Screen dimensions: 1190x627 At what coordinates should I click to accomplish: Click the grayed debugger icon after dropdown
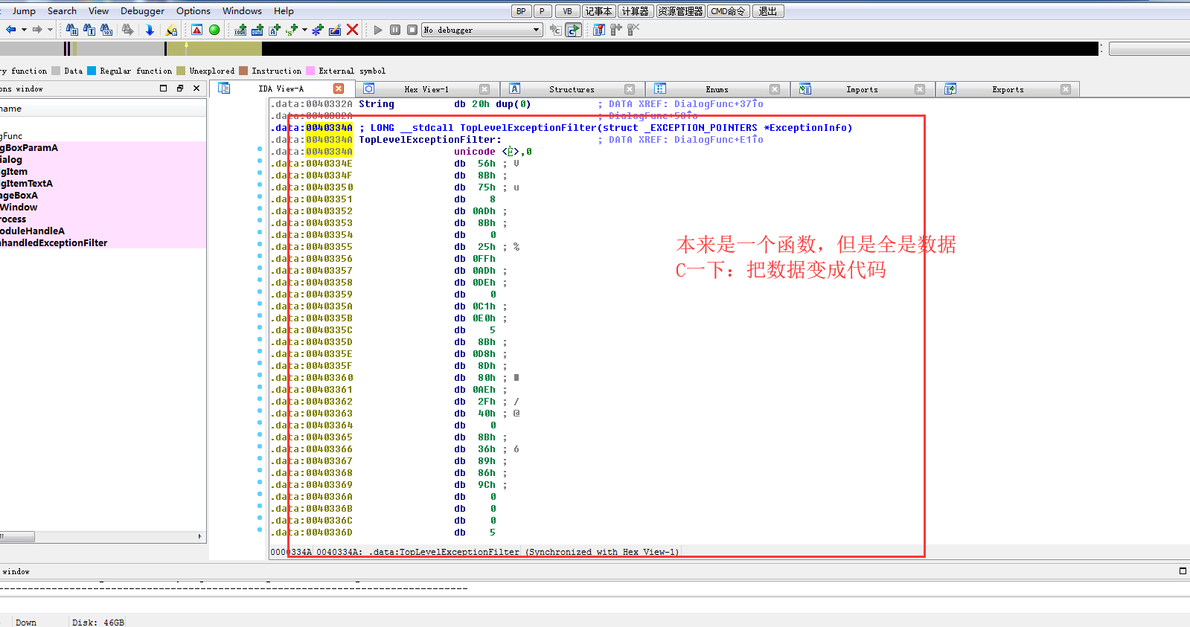pos(555,30)
